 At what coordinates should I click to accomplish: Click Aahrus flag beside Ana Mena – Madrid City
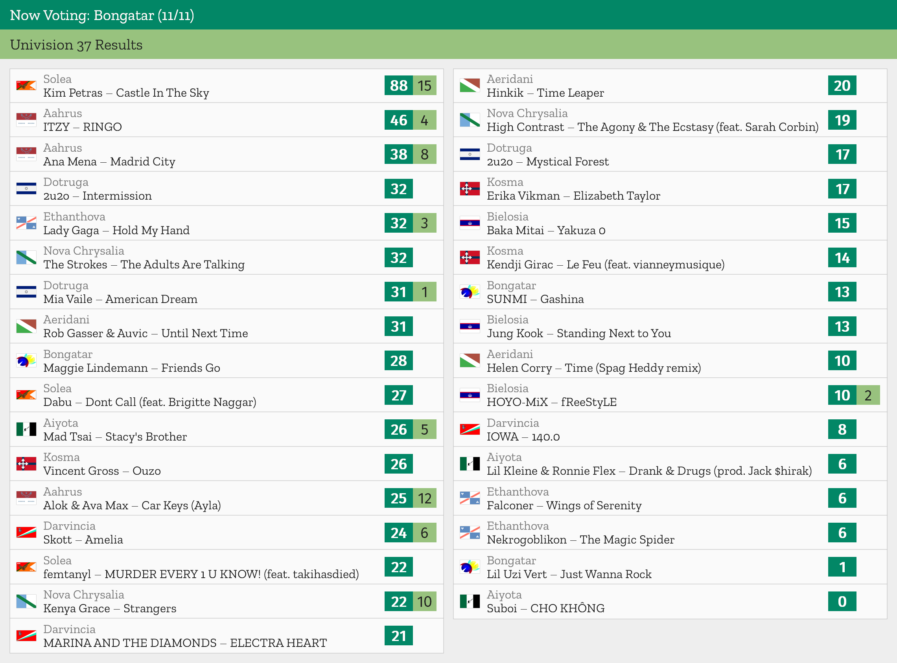(26, 154)
